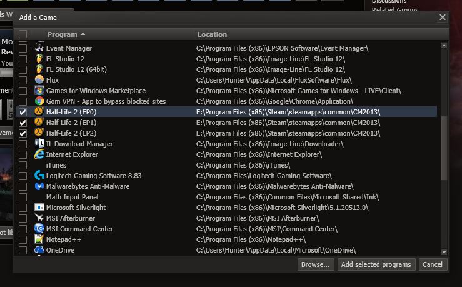Click the Browse... button
Viewport: 462px width, 287px height.
coord(315,264)
